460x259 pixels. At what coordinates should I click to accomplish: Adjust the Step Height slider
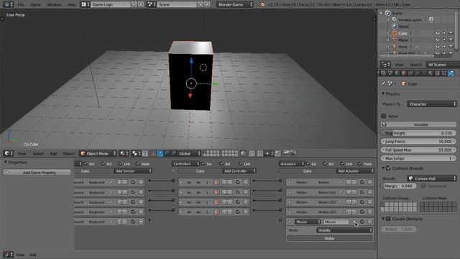[418, 133]
